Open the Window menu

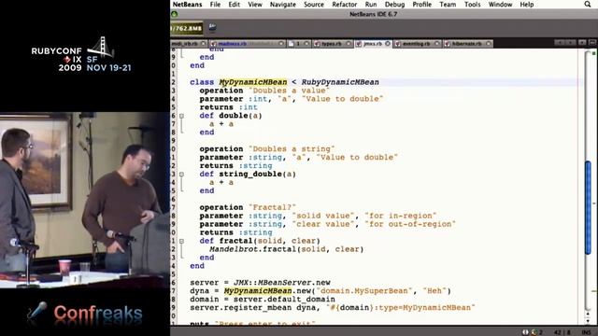500,5
